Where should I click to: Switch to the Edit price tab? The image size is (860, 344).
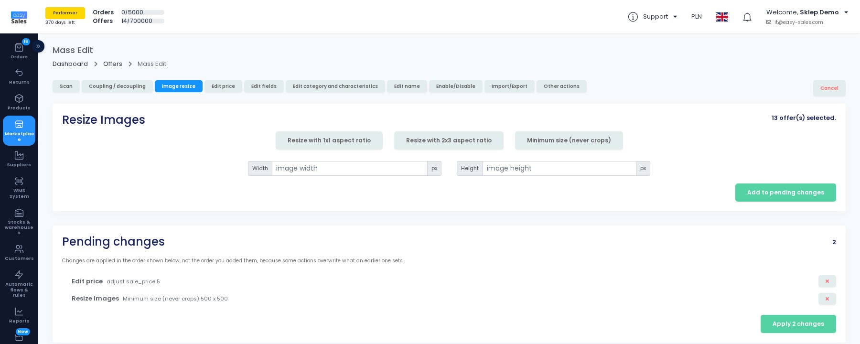point(223,86)
